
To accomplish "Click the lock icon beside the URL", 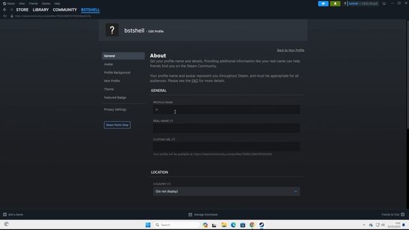I will click(12, 16).
